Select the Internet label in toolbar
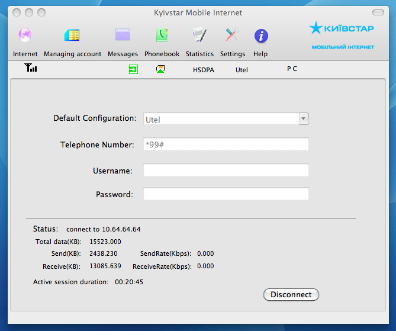 pos(25,54)
